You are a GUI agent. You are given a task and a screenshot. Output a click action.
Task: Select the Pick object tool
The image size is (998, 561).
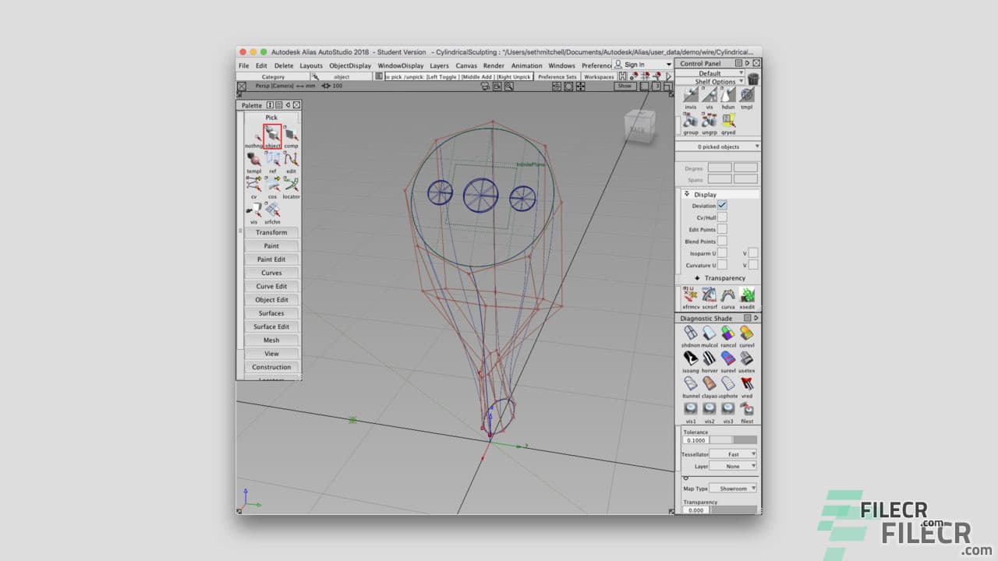coord(271,134)
